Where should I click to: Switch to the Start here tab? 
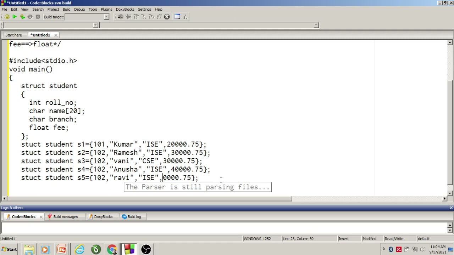(13, 35)
